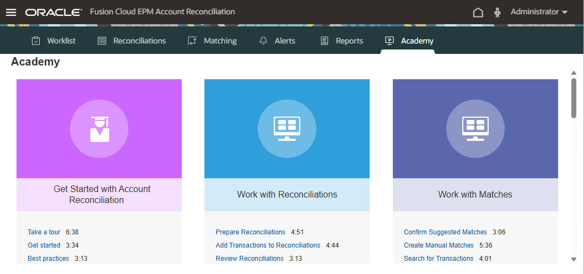The image size is (584, 274).
Task: Click the 6:38 duration beside Take a tour
Action: 72,232
